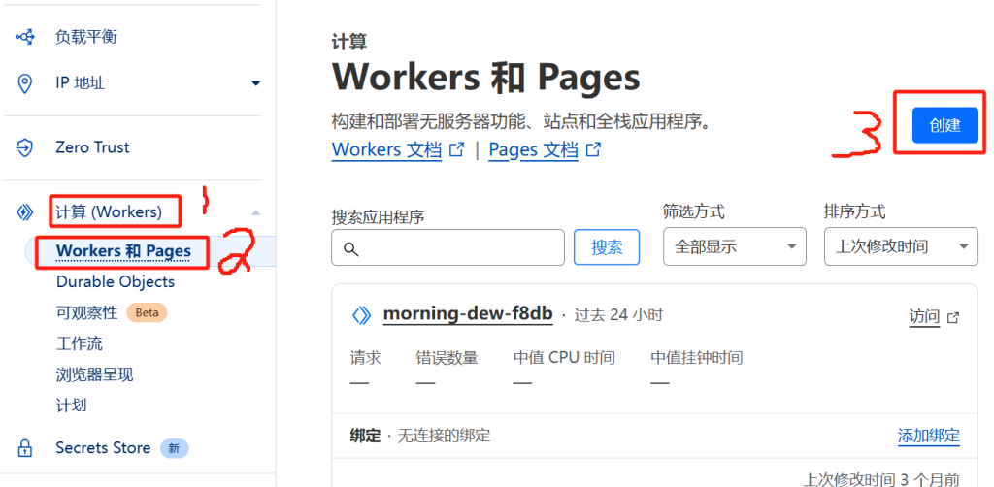Open Durable Objects in the sidebar
Screen dimensions: 994x487
point(116,281)
